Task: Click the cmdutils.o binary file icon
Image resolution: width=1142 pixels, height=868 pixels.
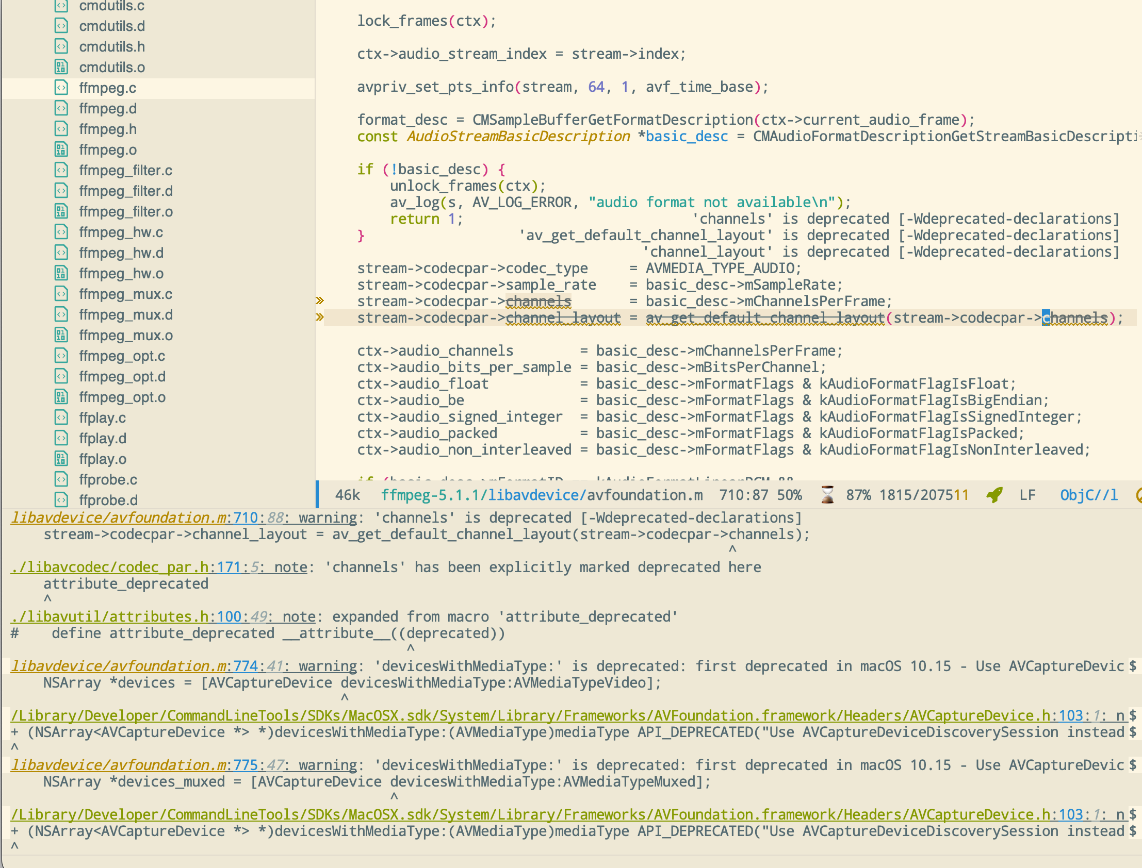Action: point(61,67)
